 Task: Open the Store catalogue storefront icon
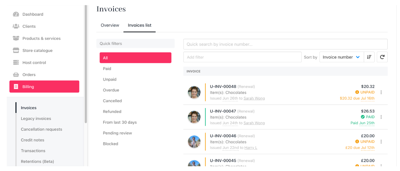click(16, 51)
